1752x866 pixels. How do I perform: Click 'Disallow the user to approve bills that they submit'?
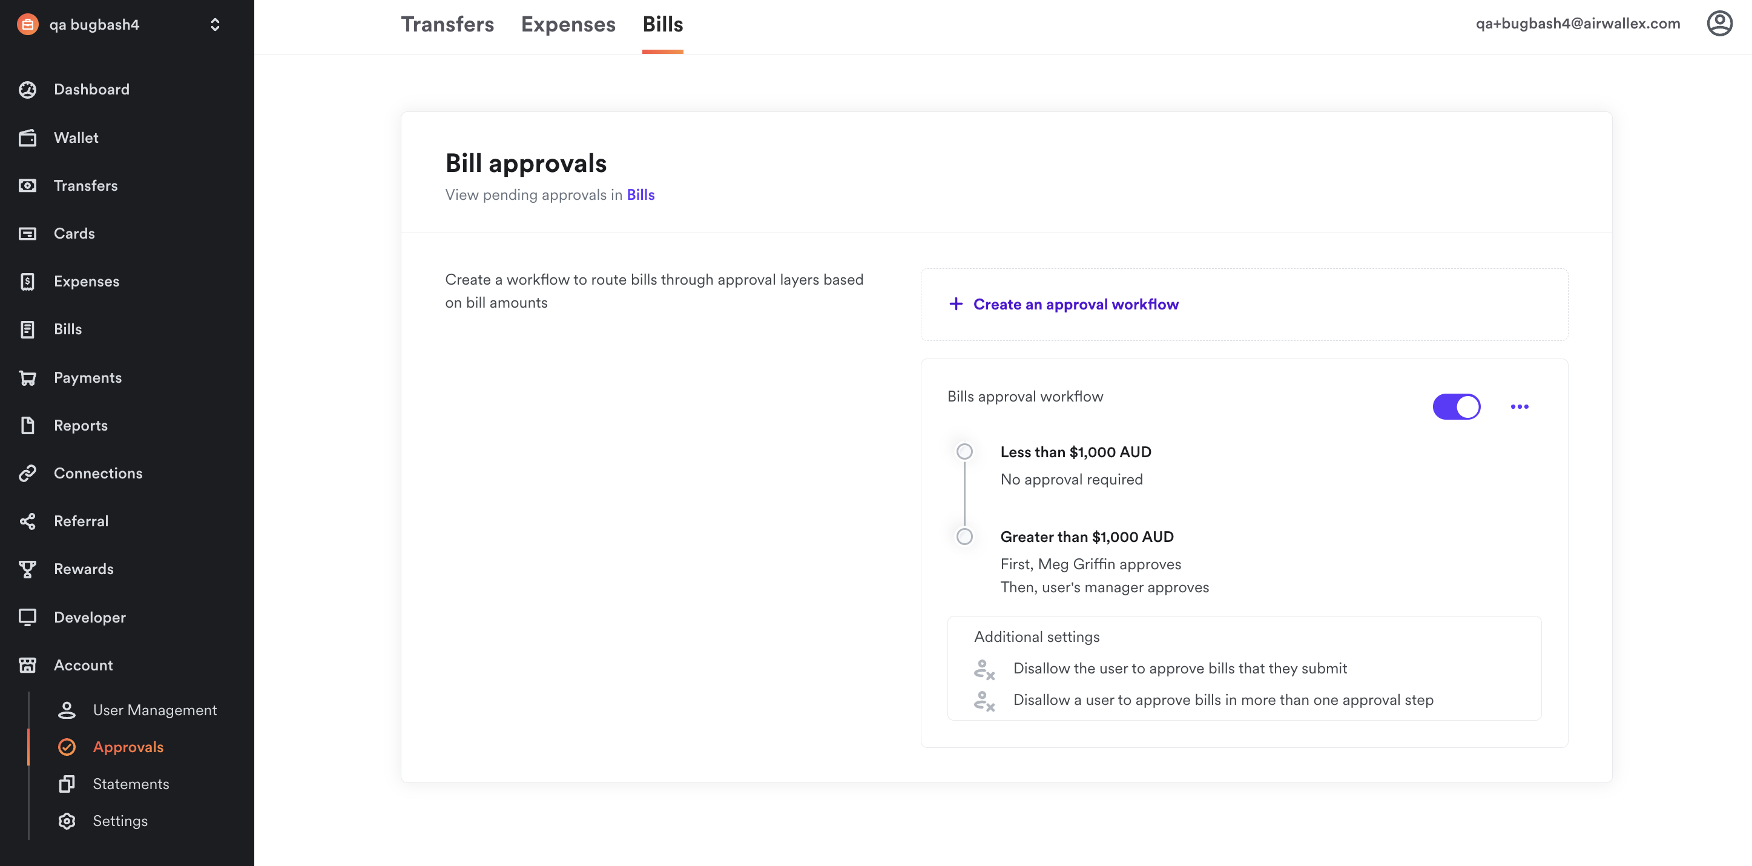[x=1180, y=669]
